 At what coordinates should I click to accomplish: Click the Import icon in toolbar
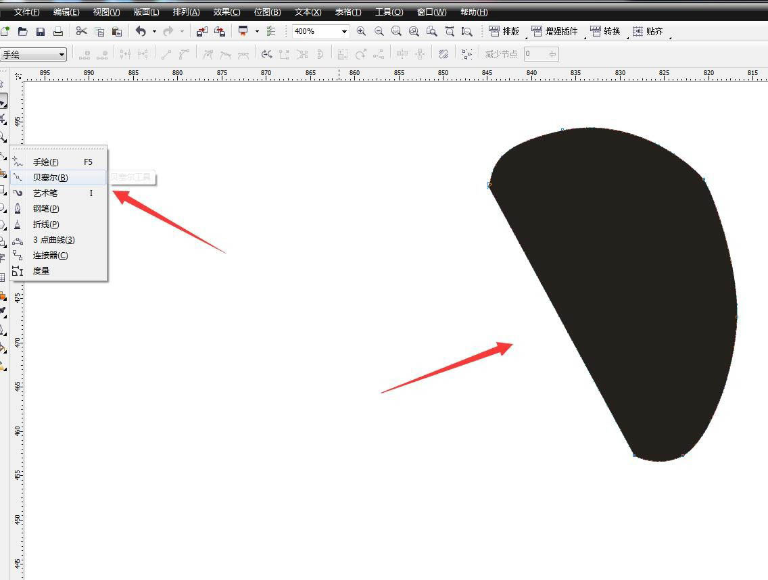click(201, 32)
